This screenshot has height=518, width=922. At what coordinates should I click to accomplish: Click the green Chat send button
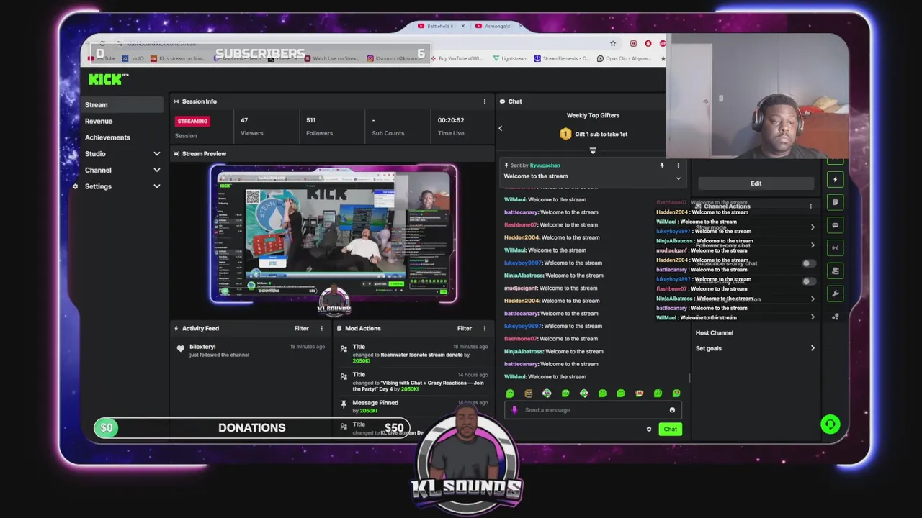[670, 430]
